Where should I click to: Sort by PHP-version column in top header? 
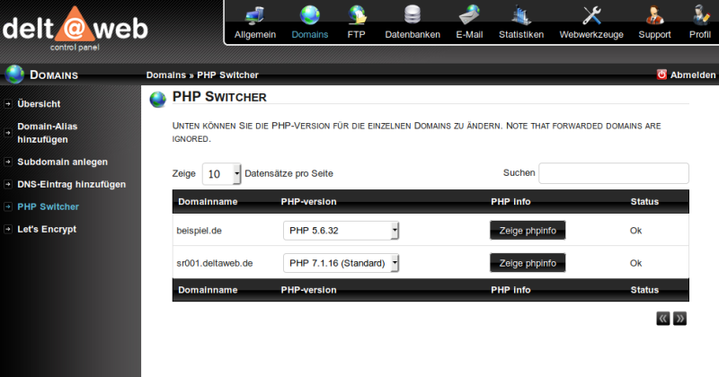tap(308, 202)
